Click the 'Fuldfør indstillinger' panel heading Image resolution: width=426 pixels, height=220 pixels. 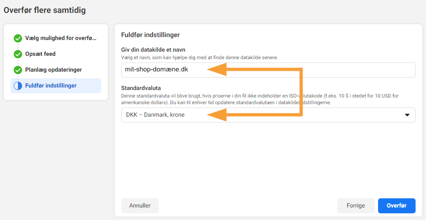[x=150, y=35]
